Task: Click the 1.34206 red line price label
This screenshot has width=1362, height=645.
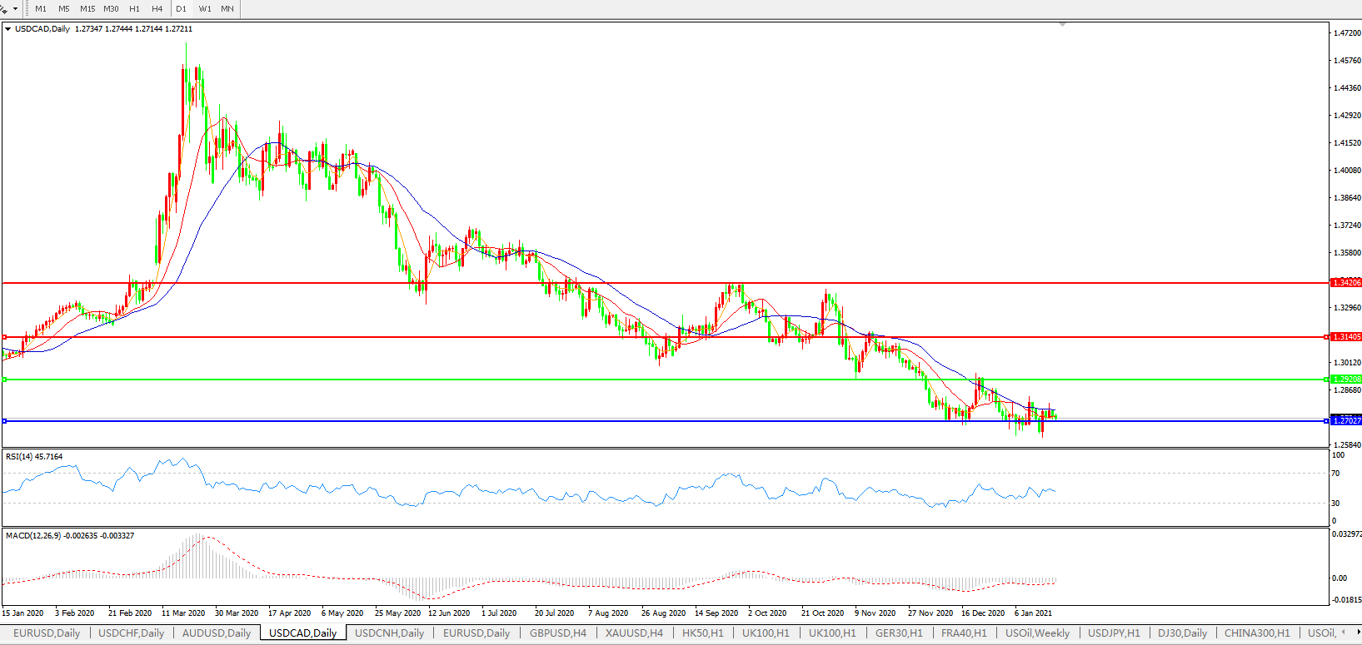Action: coord(1346,283)
